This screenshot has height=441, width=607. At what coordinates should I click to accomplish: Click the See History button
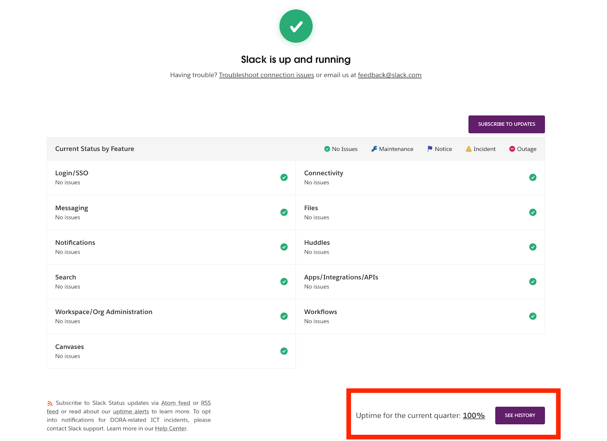pos(520,416)
